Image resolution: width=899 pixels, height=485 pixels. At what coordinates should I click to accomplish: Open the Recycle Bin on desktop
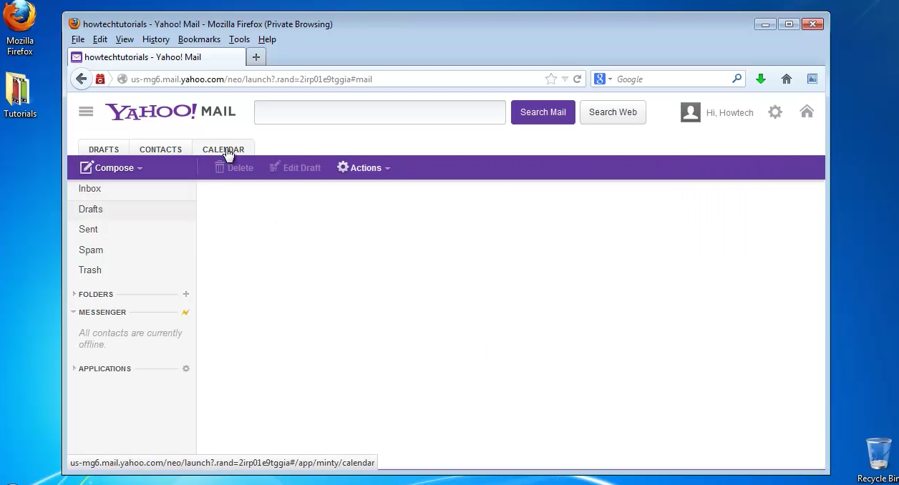click(878, 461)
